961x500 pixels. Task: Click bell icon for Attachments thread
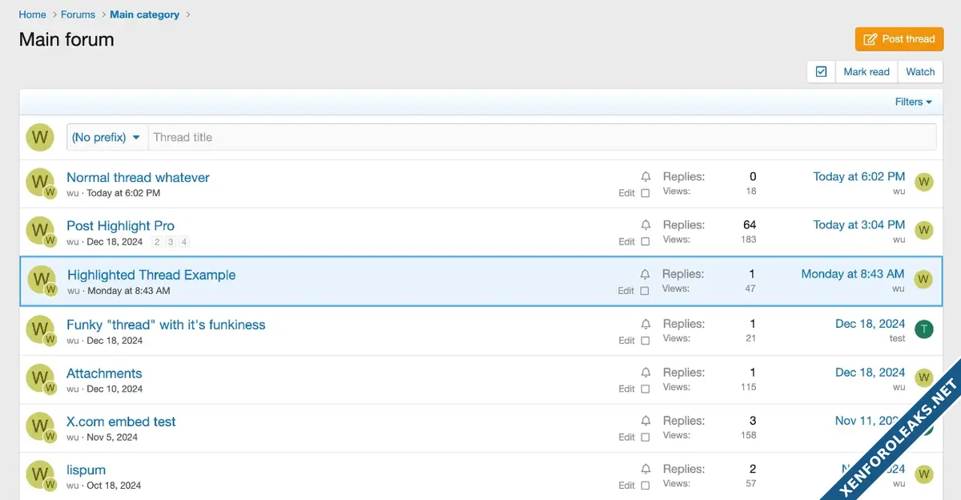pyautogui.click(x=645, y=373)
